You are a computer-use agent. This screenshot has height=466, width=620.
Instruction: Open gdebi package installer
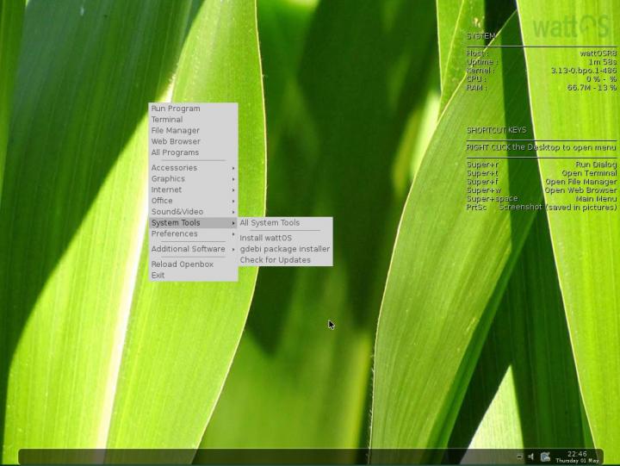tap(284, 249)
